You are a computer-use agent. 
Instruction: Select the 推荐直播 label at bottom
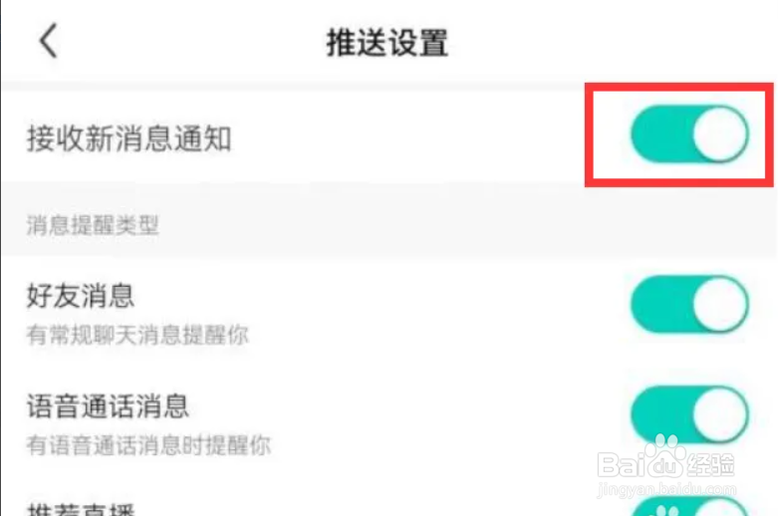(81, 510)
